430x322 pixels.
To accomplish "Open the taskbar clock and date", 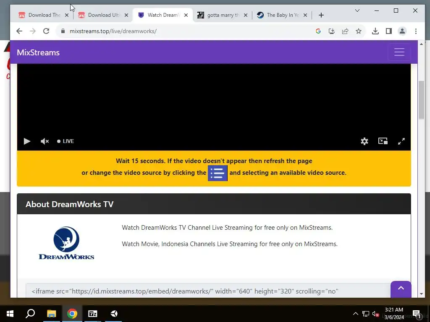I will 394,314.
